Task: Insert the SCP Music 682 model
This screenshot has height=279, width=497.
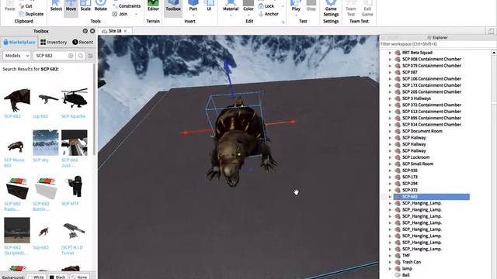Action: tap(17, 146)
